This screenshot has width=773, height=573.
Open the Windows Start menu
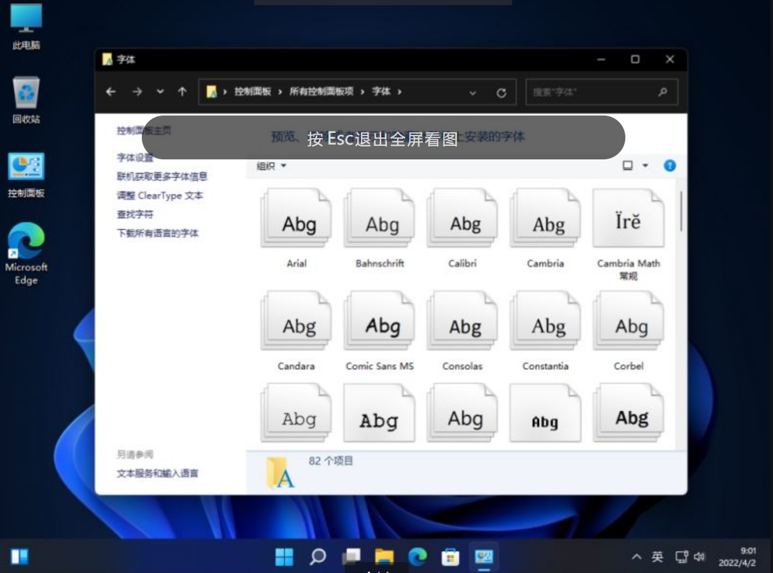coord(284,557)
